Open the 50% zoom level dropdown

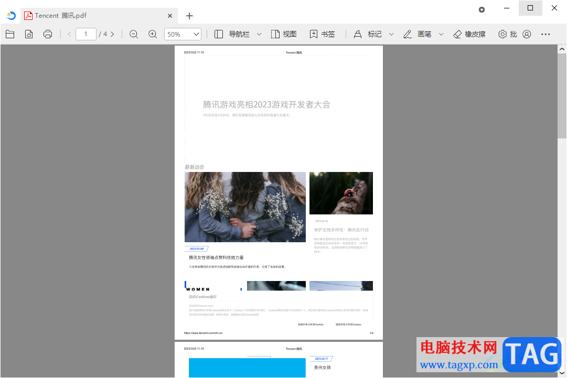coord(183,34)
